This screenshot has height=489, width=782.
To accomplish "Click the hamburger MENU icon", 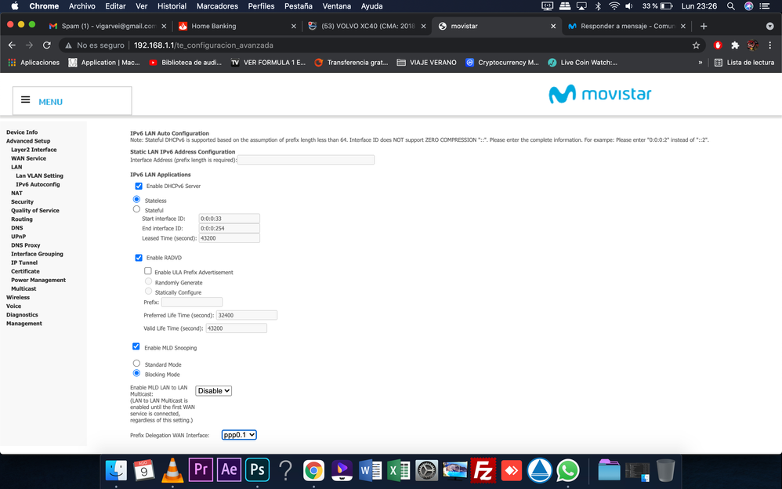I will coord(25,100).
